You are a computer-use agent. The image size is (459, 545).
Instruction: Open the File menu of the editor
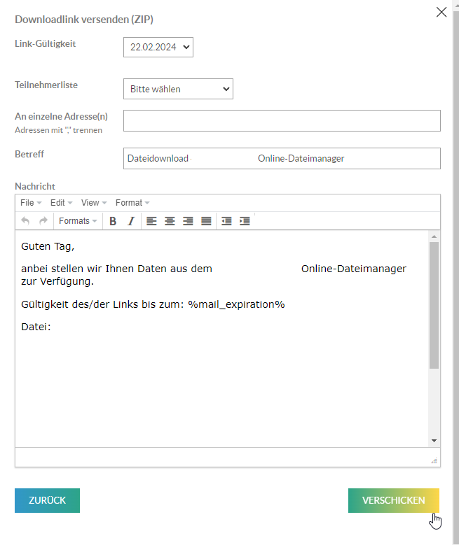pyautogui.click(x=31, y=203)
